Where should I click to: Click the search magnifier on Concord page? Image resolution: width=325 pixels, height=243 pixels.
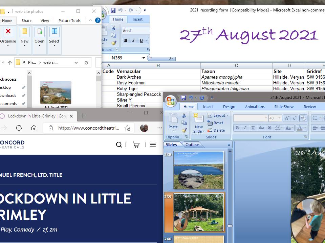(119, 145)
